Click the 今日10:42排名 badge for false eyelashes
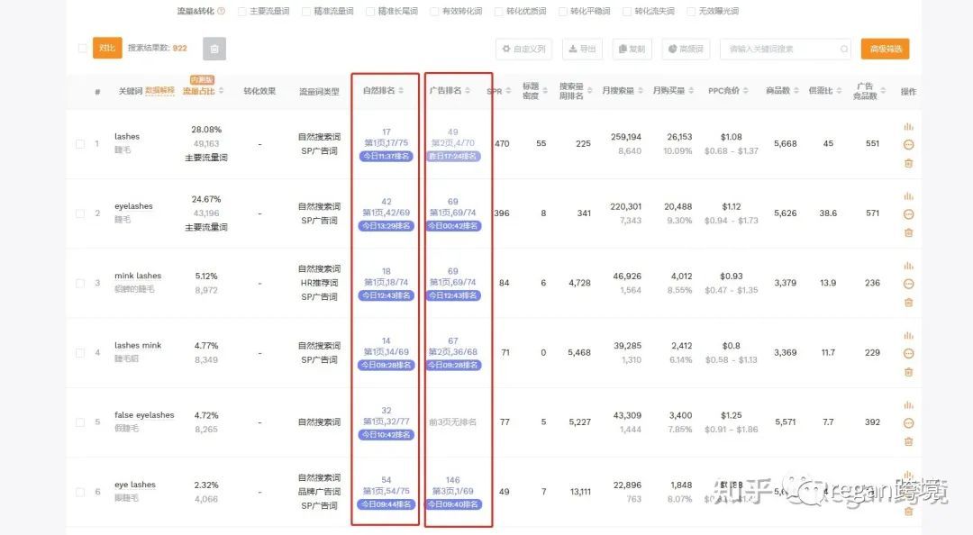 click(386, 435)
